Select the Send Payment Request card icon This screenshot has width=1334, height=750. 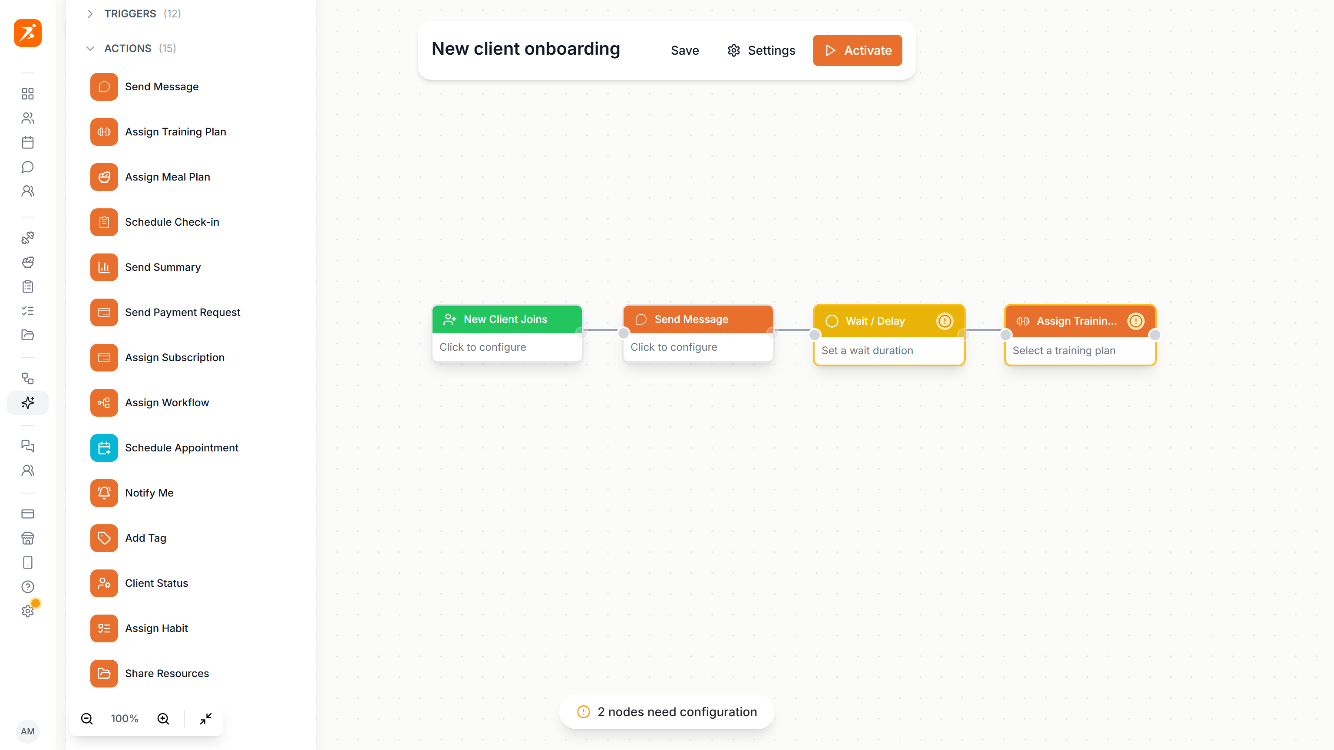(x=104, y=312)
